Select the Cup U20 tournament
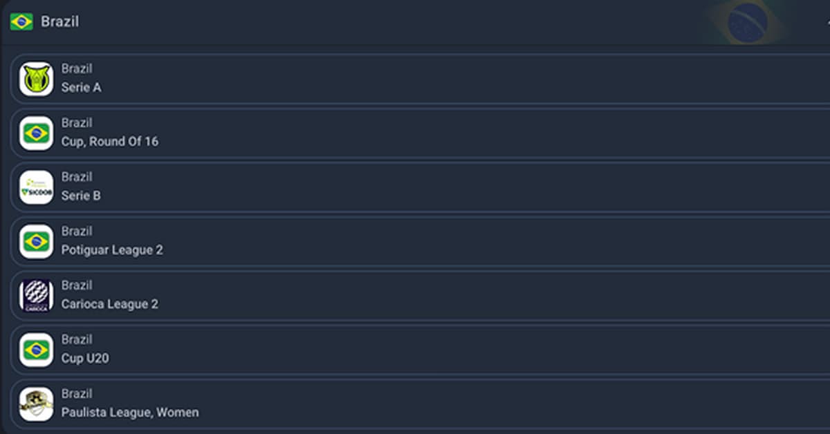 click(84, 359)
